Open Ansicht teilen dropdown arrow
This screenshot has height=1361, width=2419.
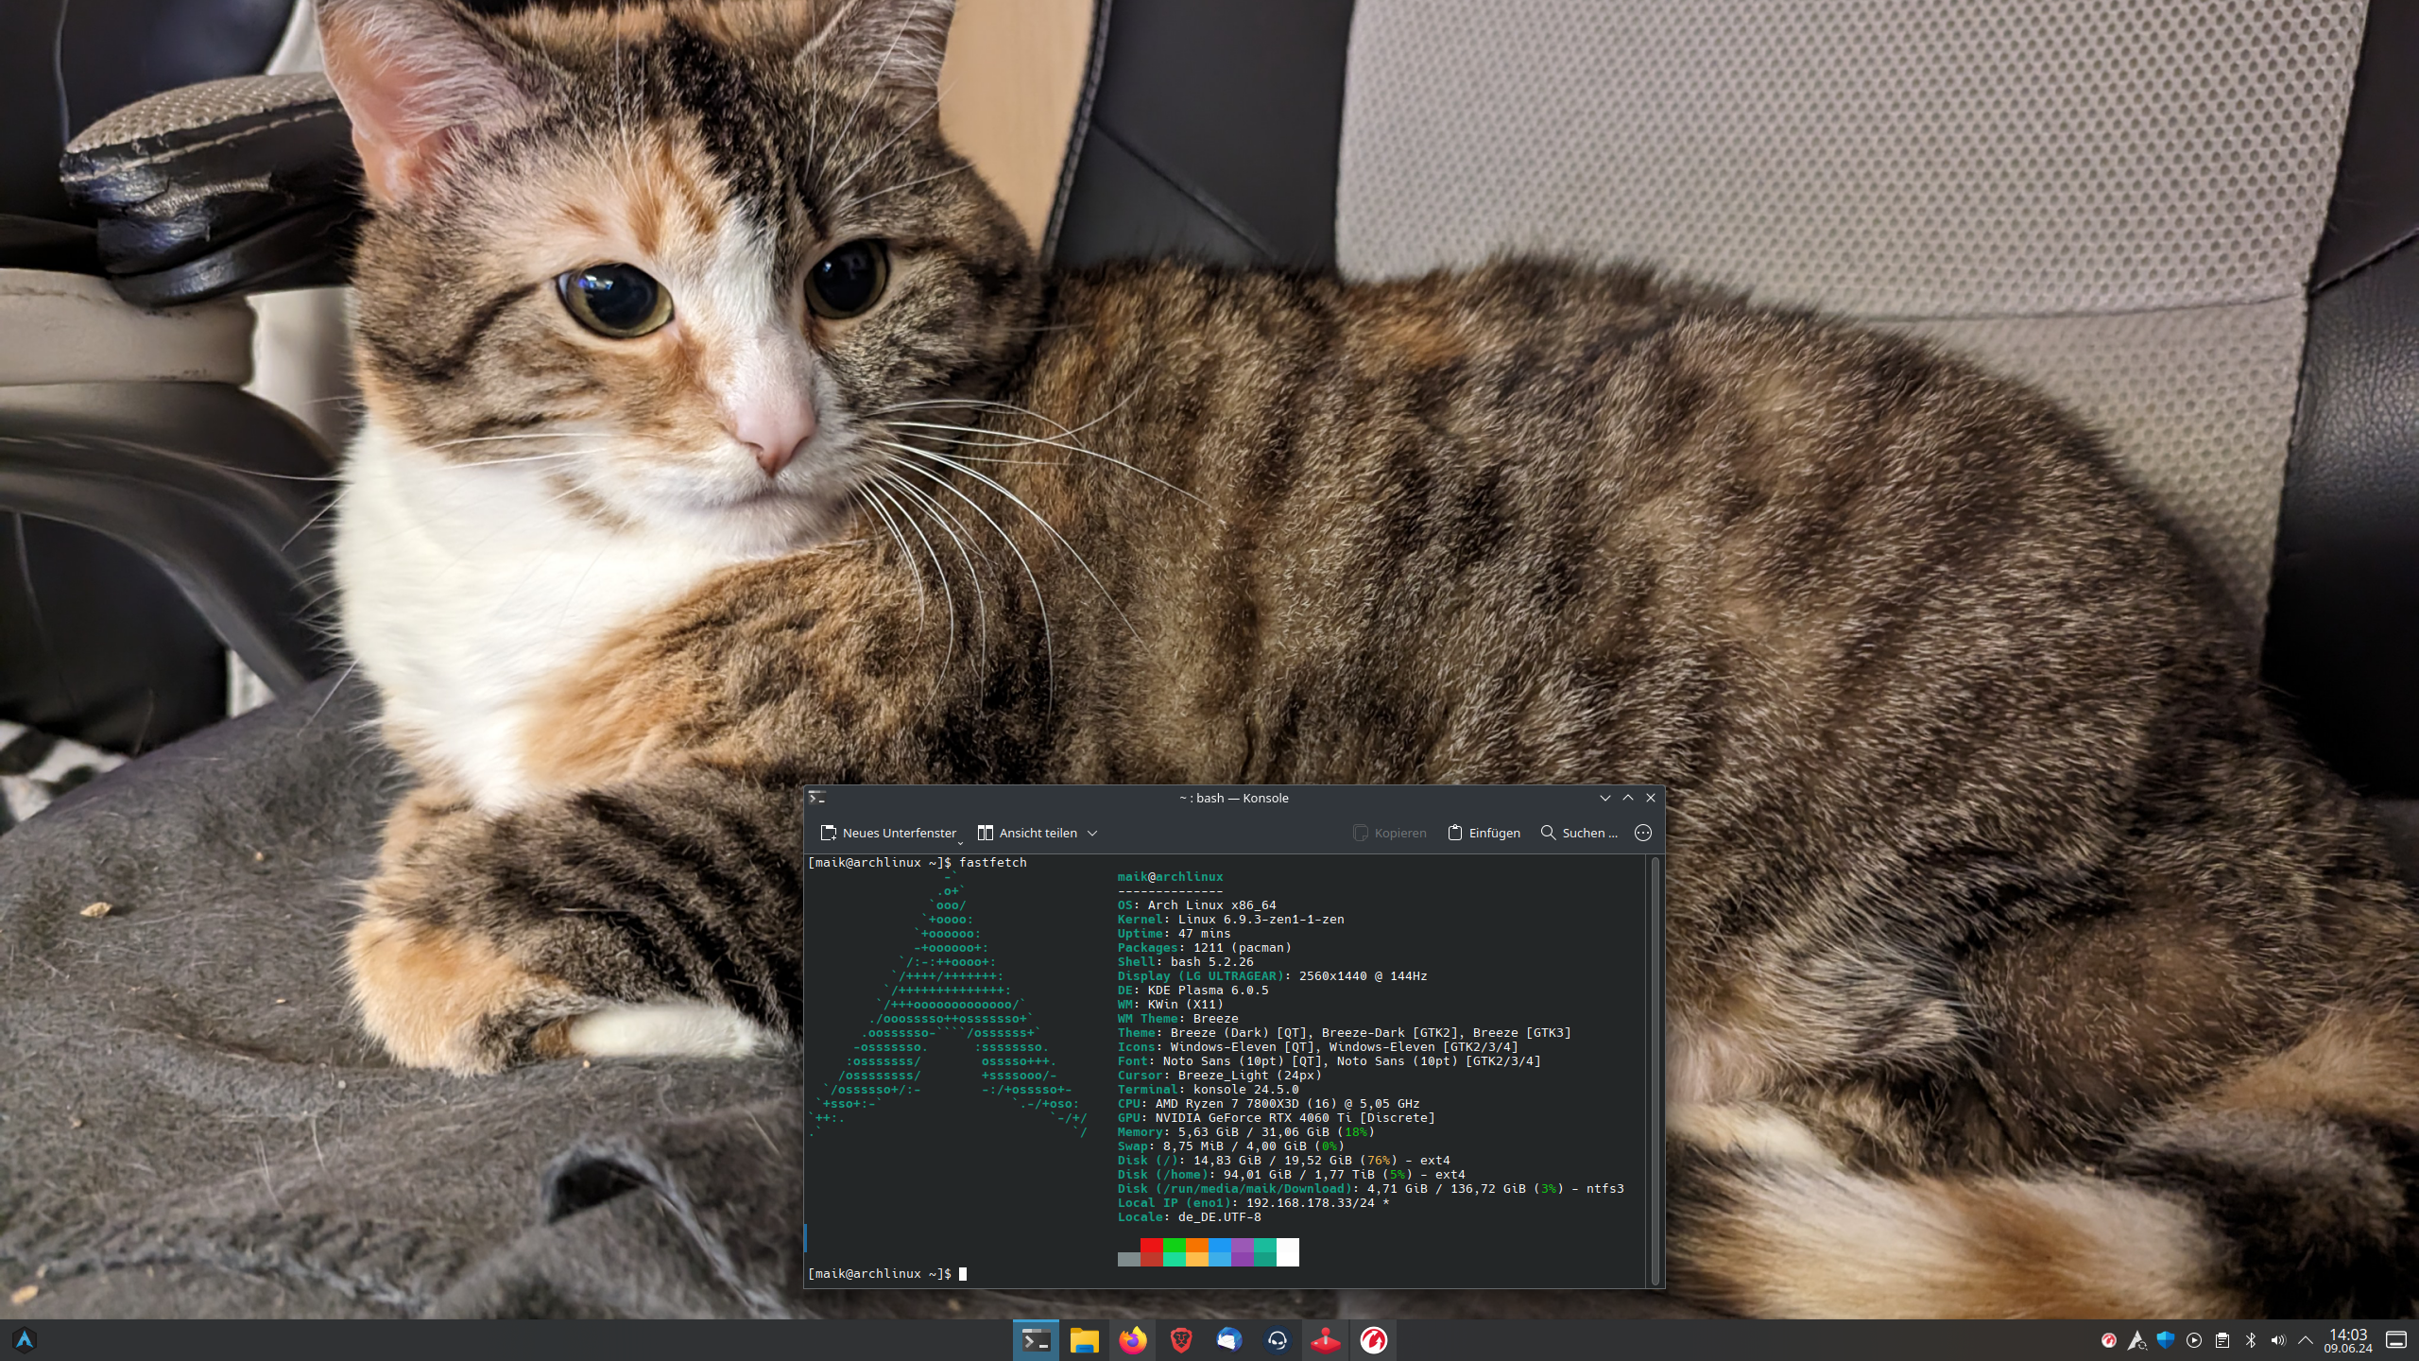pos(1092,833)
